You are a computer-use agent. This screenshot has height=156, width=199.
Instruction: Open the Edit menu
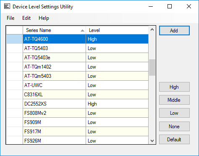[x=26, y=18]
